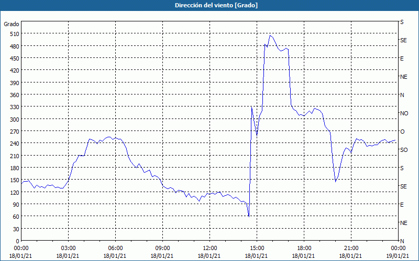
Task: Click the 90 degree axis label
Action: (x=16, y=204)
